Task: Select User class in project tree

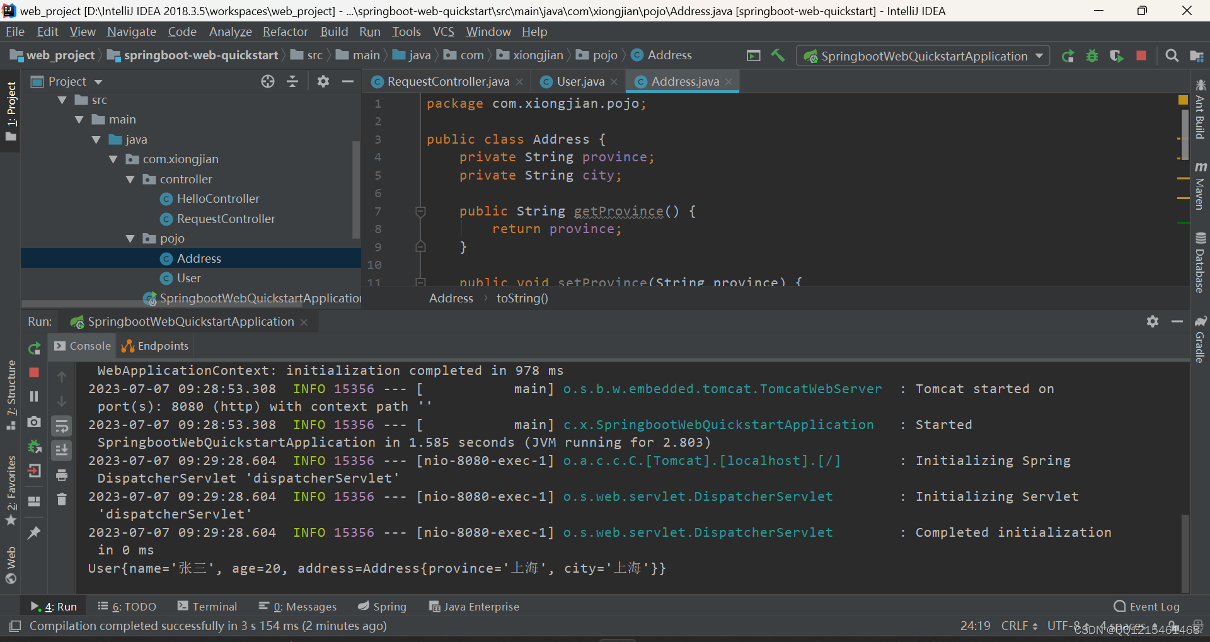Action: point(188,278)
